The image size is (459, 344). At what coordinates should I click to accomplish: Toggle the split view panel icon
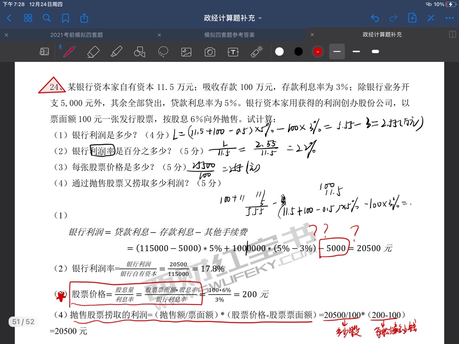[452, 34]
